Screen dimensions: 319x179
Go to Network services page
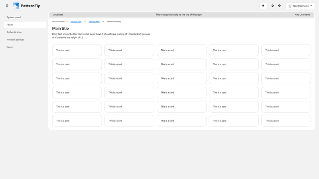tap(16, 40)
